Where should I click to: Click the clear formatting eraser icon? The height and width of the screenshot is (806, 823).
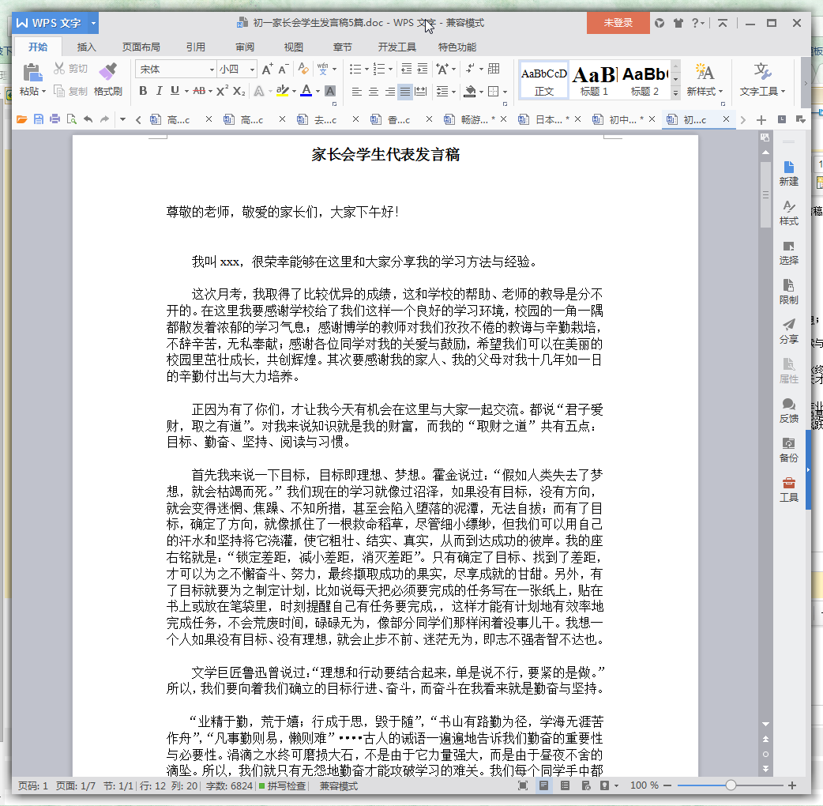click(303, 69)
